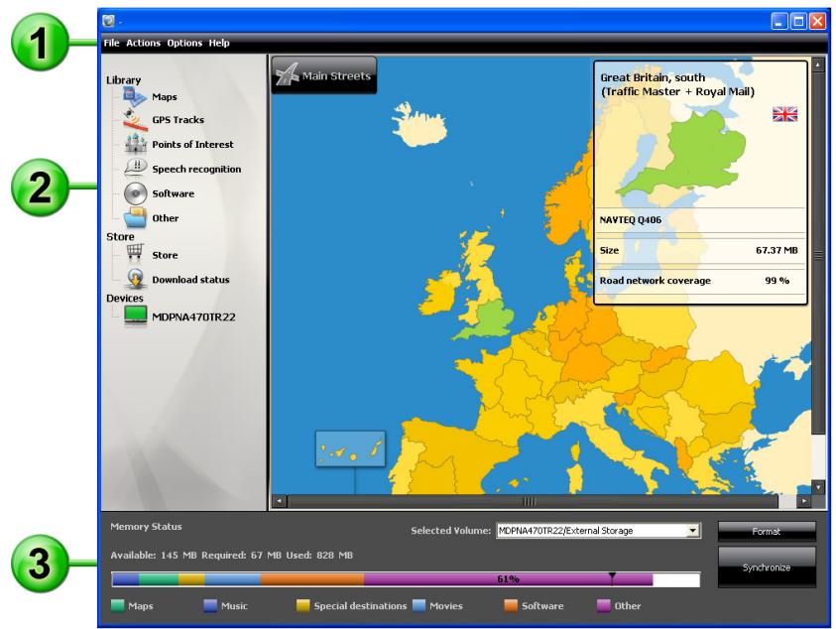Screen dimensions: 836x629
Task: Select Points of Interest label
Action: 192,144
